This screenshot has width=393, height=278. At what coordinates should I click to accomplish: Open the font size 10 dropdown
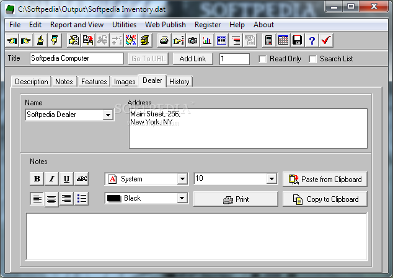[272, 179]
